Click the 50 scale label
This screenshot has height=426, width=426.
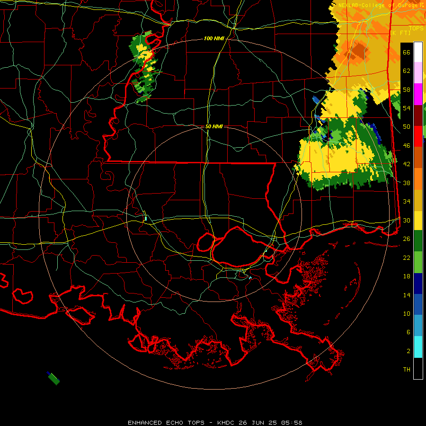point(407,126)
